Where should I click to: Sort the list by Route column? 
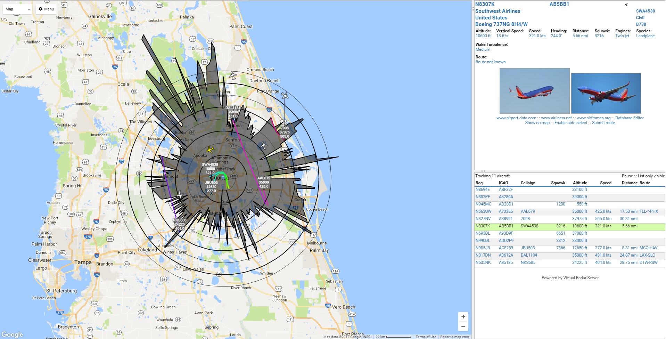pos(645,183)
